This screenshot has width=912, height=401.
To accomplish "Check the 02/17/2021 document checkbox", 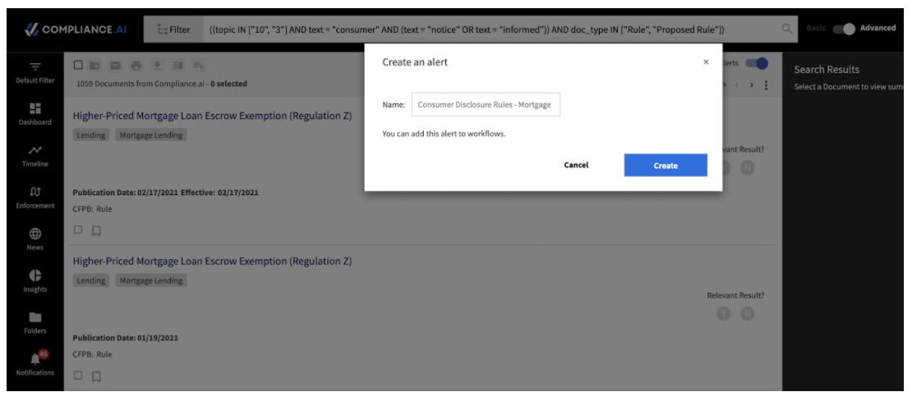I will click(78, 230).
